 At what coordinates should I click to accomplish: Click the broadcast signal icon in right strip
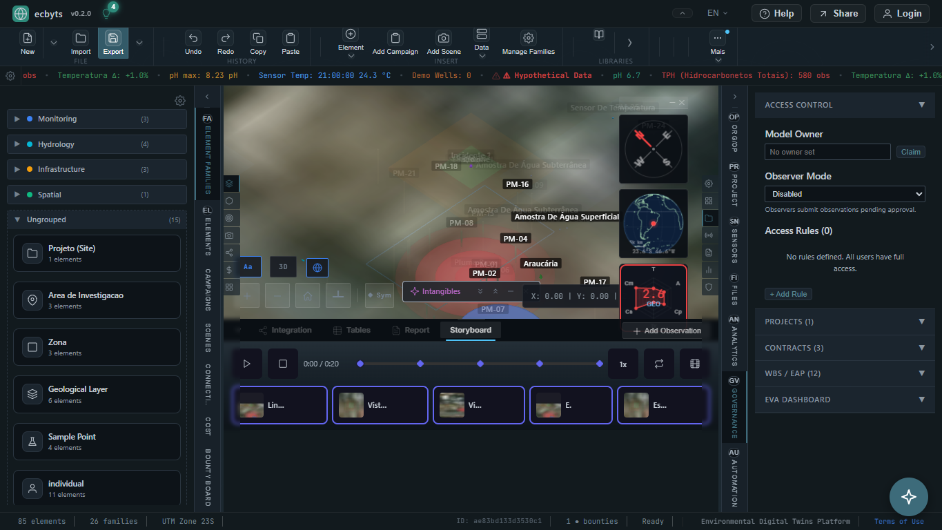(x=709, y=235)
